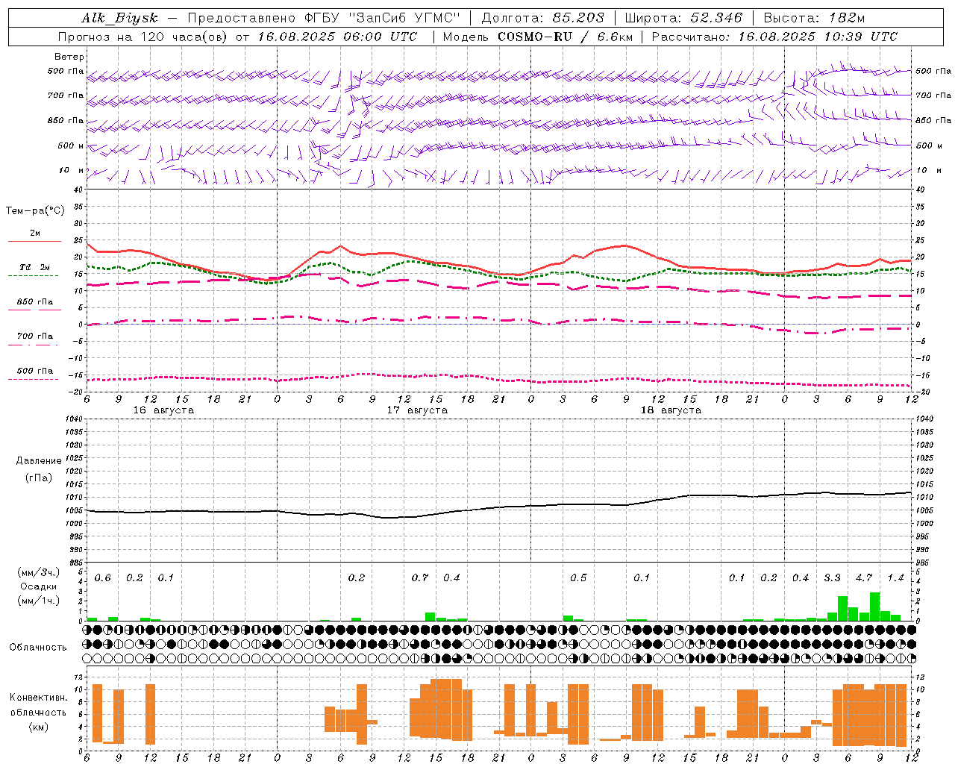
Task: Click the 700 гПа dash-dot legend entry
Action: click(x=34, y=336)
